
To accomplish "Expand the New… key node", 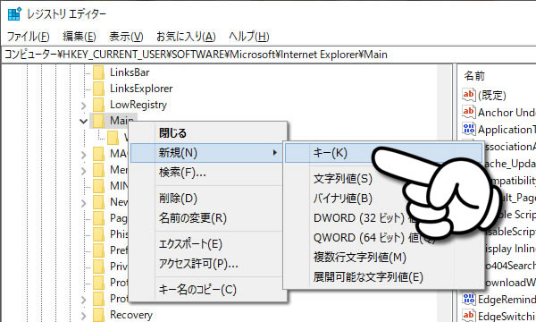I will pos(84,202).
